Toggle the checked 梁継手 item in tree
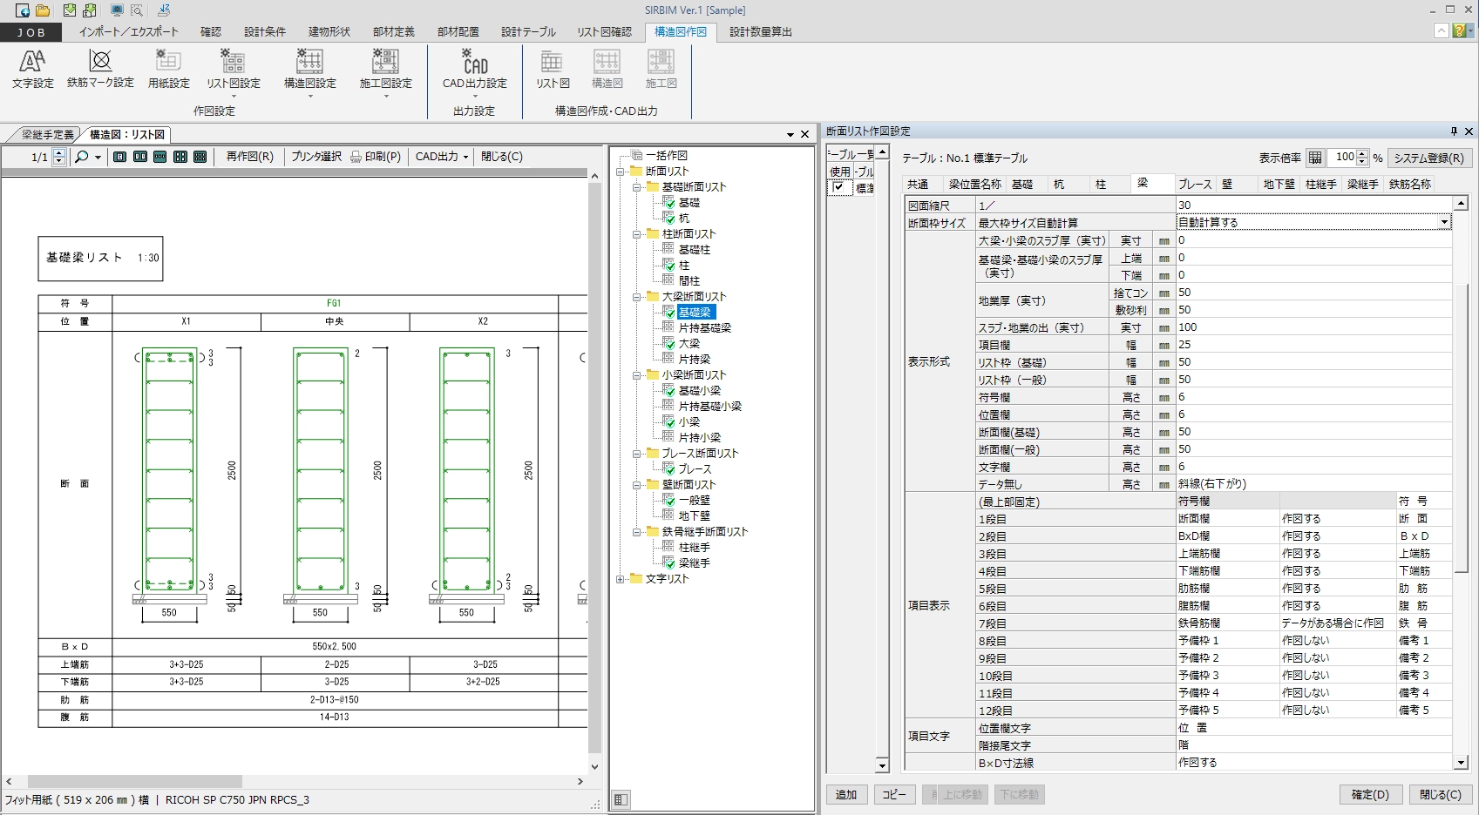The height and width of the screenshot is (815, 1479). 669,562
